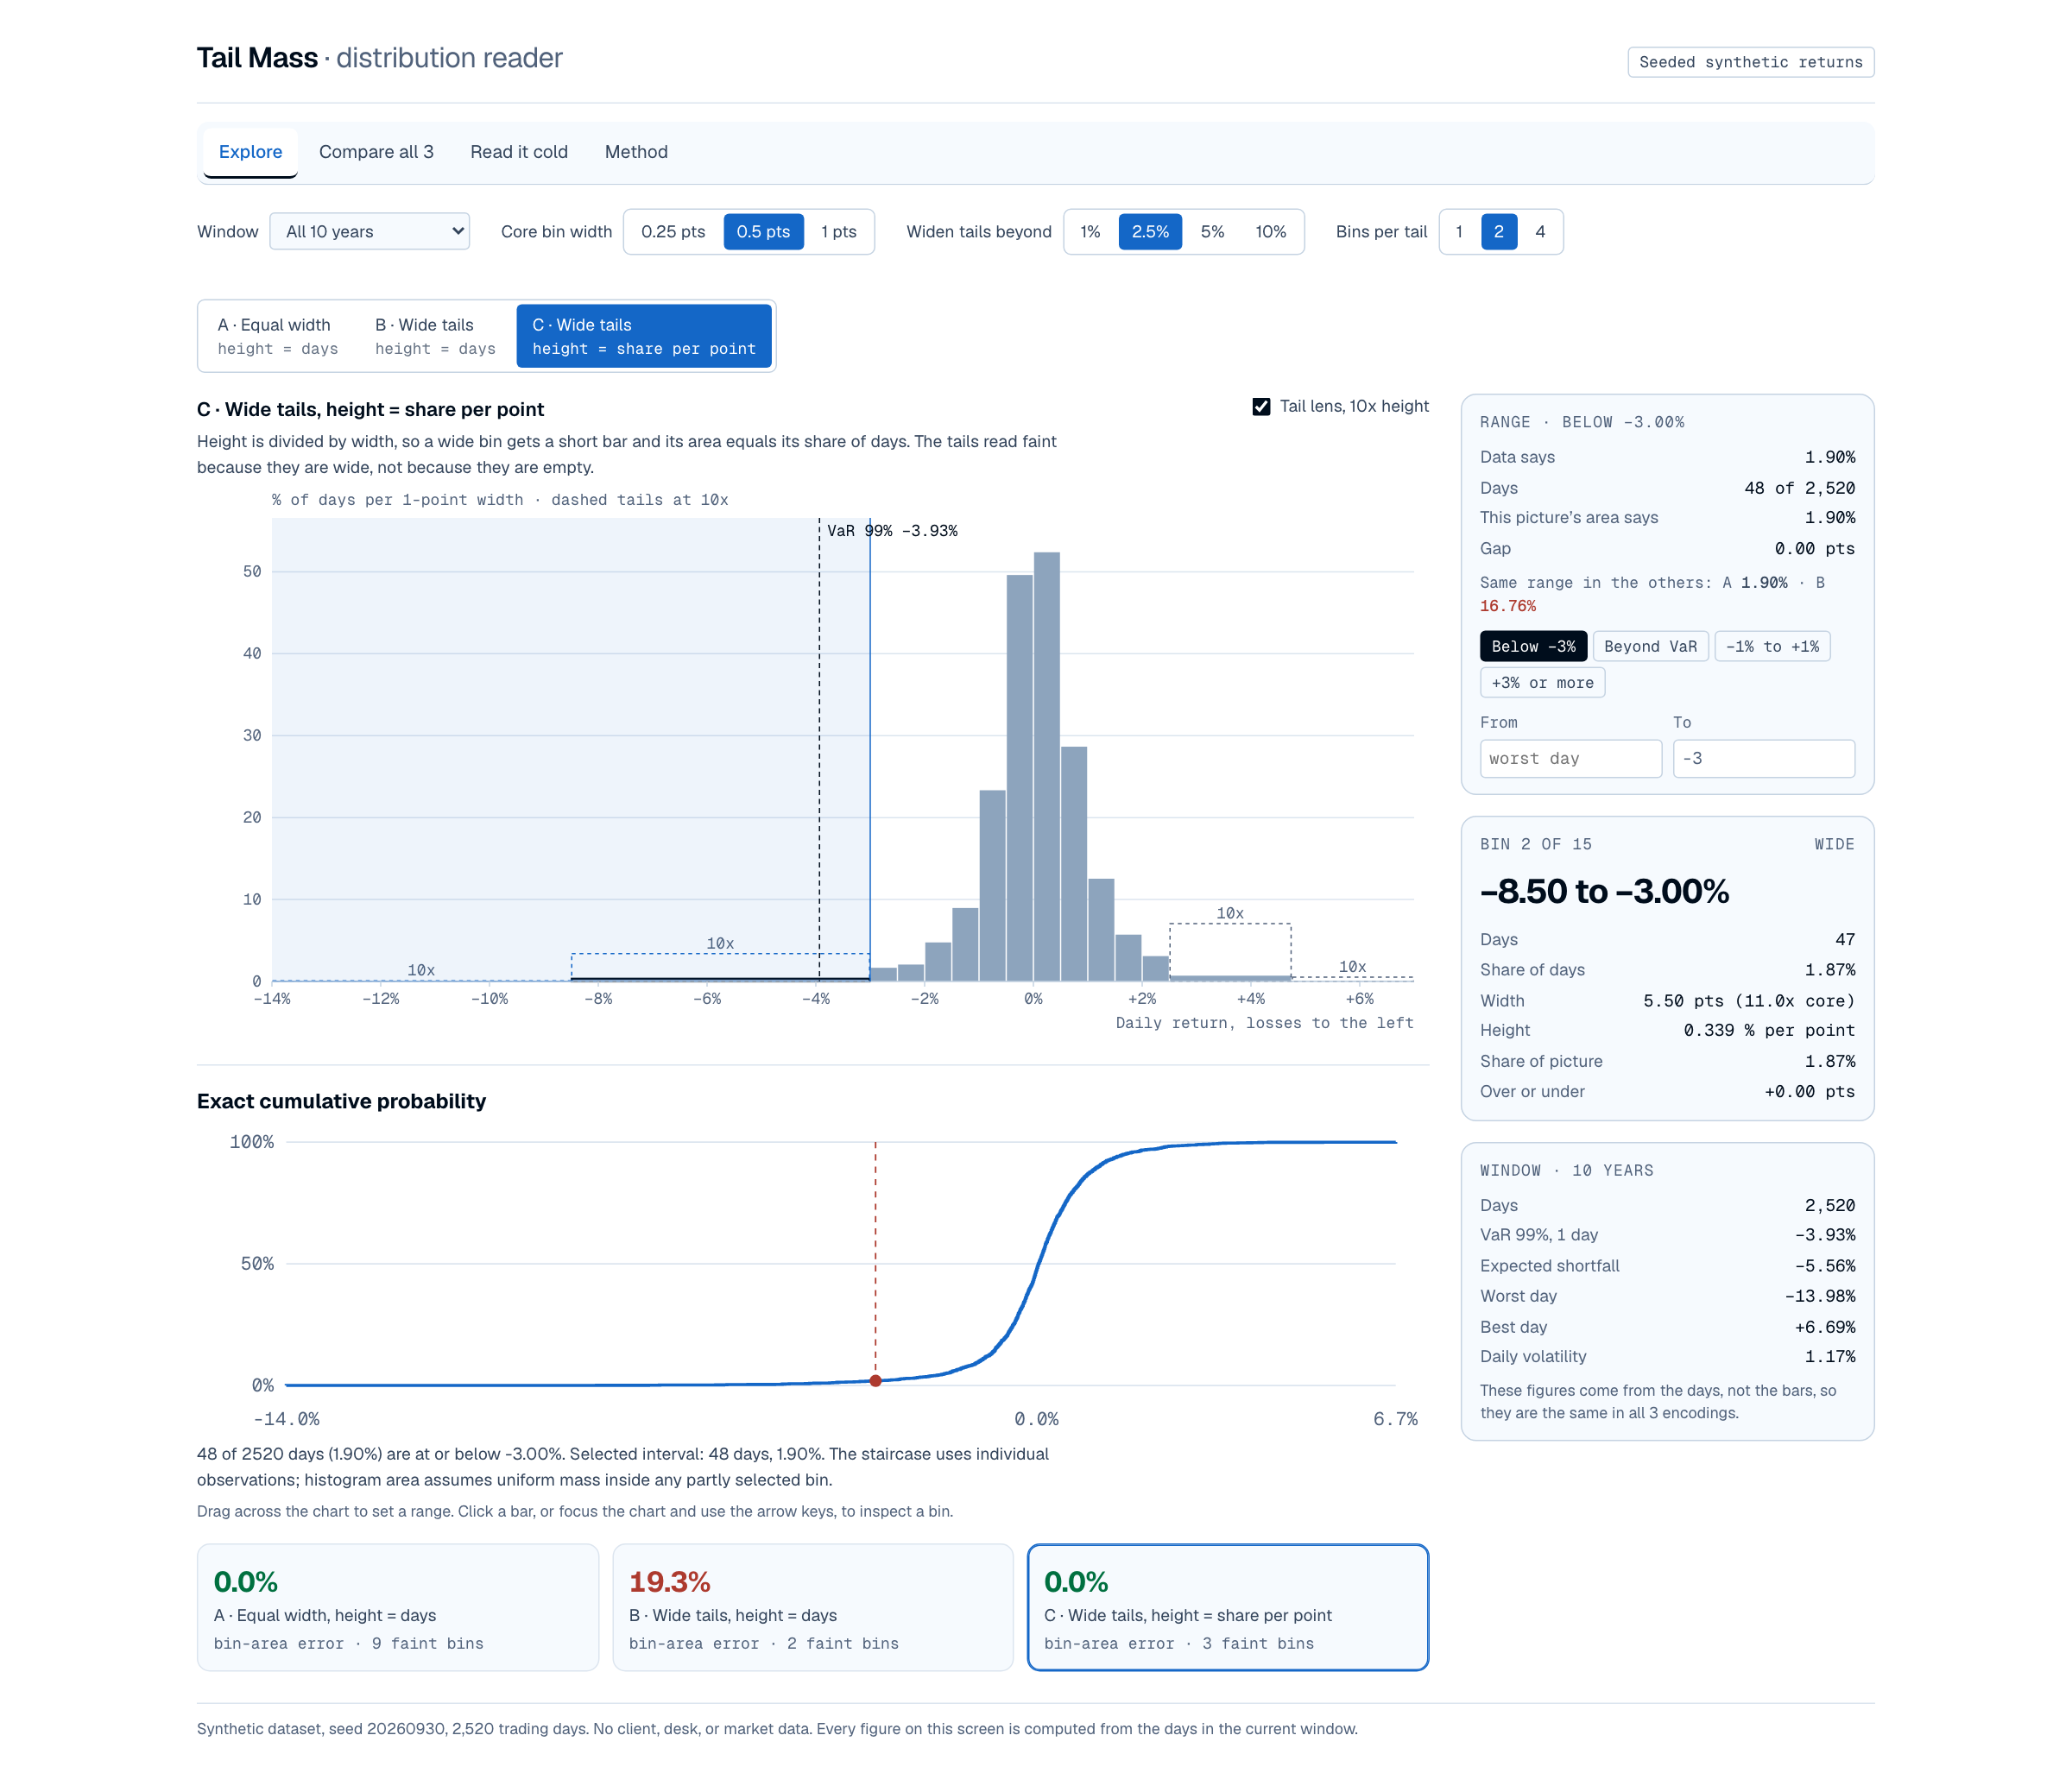This screenshot has height=1792, width=2072.
Task: Widen tails beyond 10%
Action: pyautogui.click(x=1271, y=231)
